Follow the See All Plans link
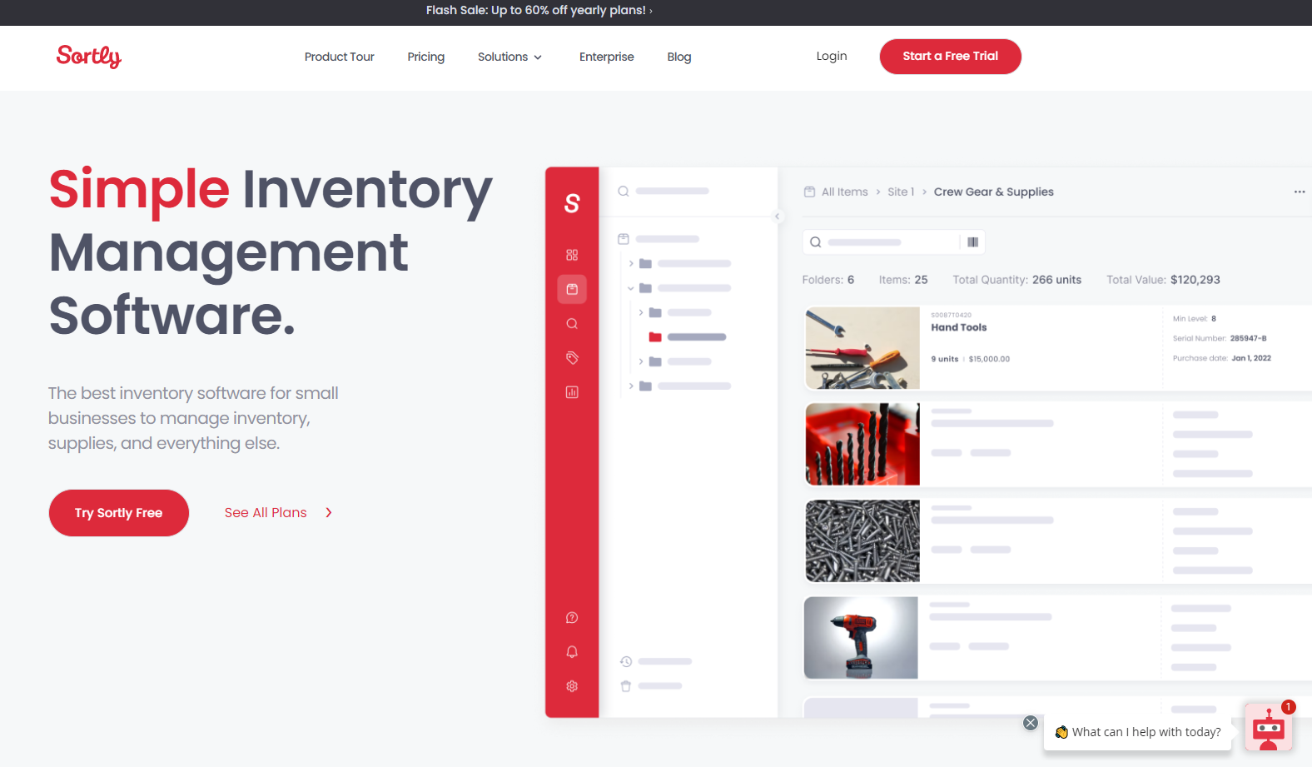The height and width of the screenshot is (767, 1312). point(278,513)
